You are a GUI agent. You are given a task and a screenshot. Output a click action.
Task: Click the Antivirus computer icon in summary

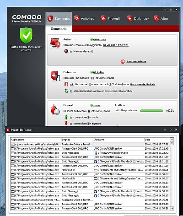[x=55, y=43]
